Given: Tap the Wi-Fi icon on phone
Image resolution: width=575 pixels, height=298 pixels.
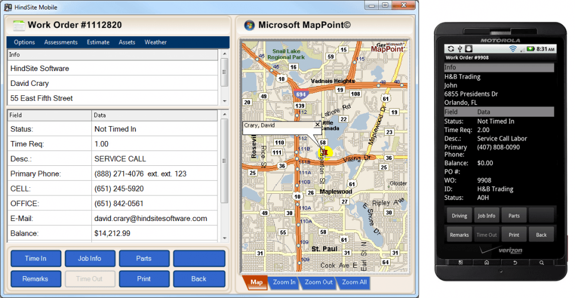Looking at the screenshot, I should coord(513,49).
